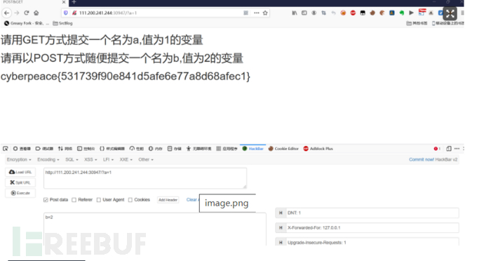Screen dimensions: 484x261
Task: Switch to the 无障碍环境 Accessibility tab
Action: [x=199, y=149]
